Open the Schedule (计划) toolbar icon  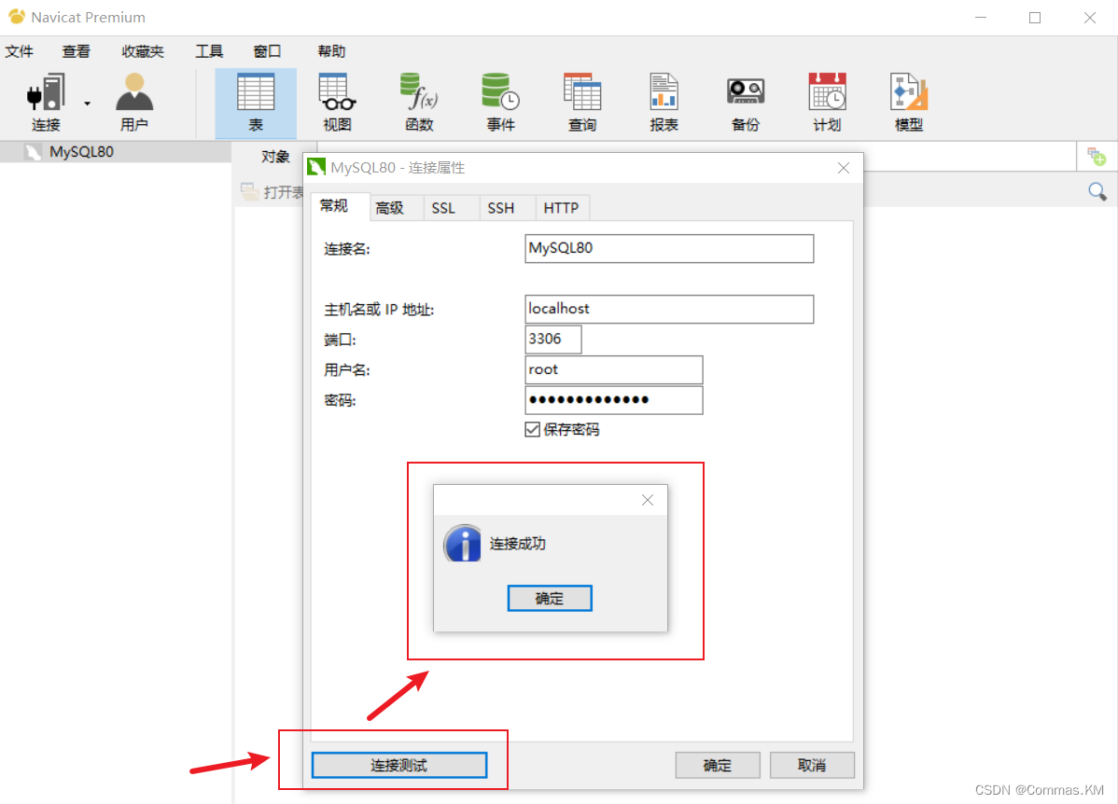827,103
